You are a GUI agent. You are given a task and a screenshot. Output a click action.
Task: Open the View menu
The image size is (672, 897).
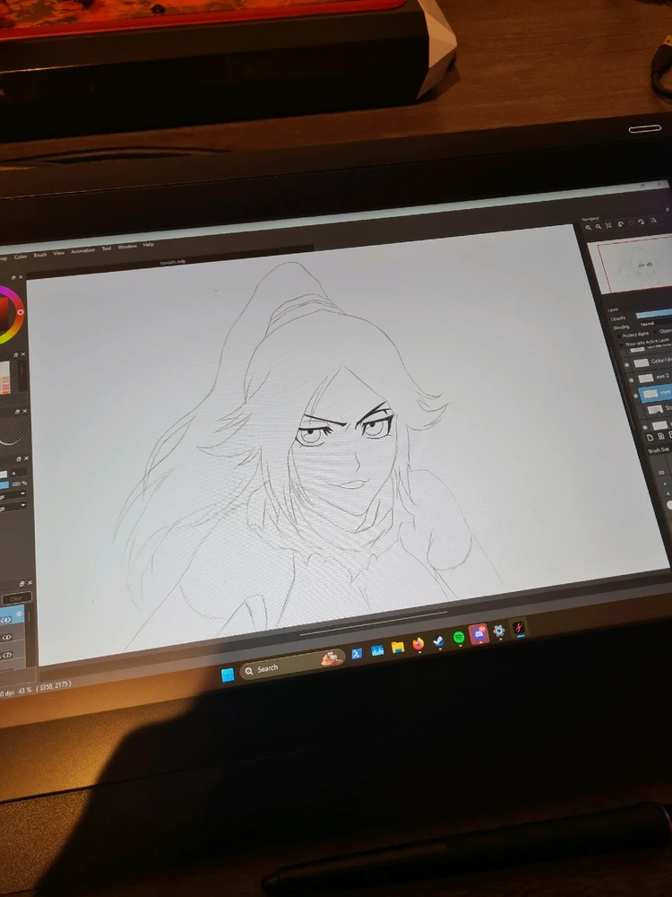pos(59,253)
